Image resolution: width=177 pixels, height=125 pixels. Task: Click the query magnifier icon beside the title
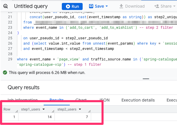coord(6,6)
